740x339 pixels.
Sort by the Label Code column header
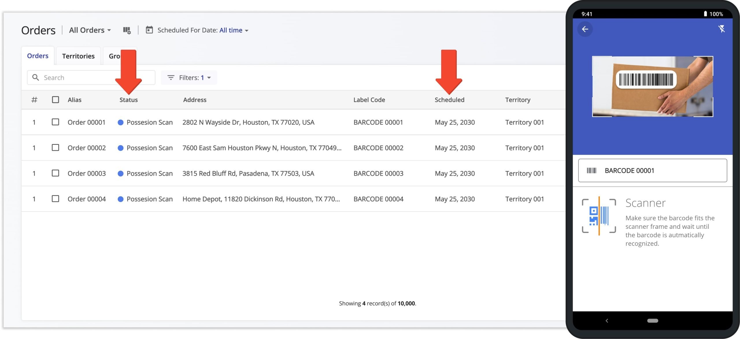(x=369, y=100)
